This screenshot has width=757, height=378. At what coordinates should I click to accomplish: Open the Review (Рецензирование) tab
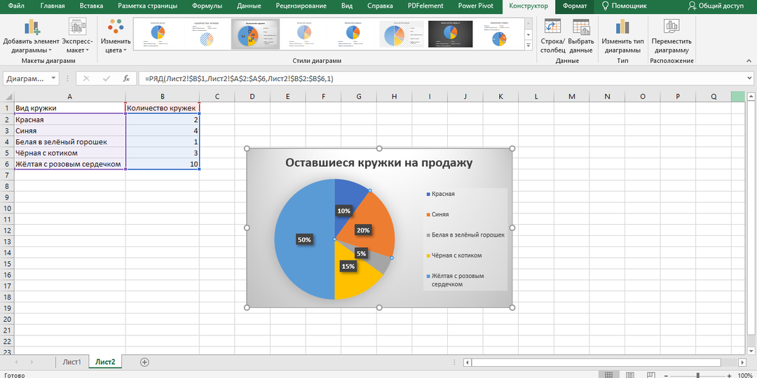(301, 6)
